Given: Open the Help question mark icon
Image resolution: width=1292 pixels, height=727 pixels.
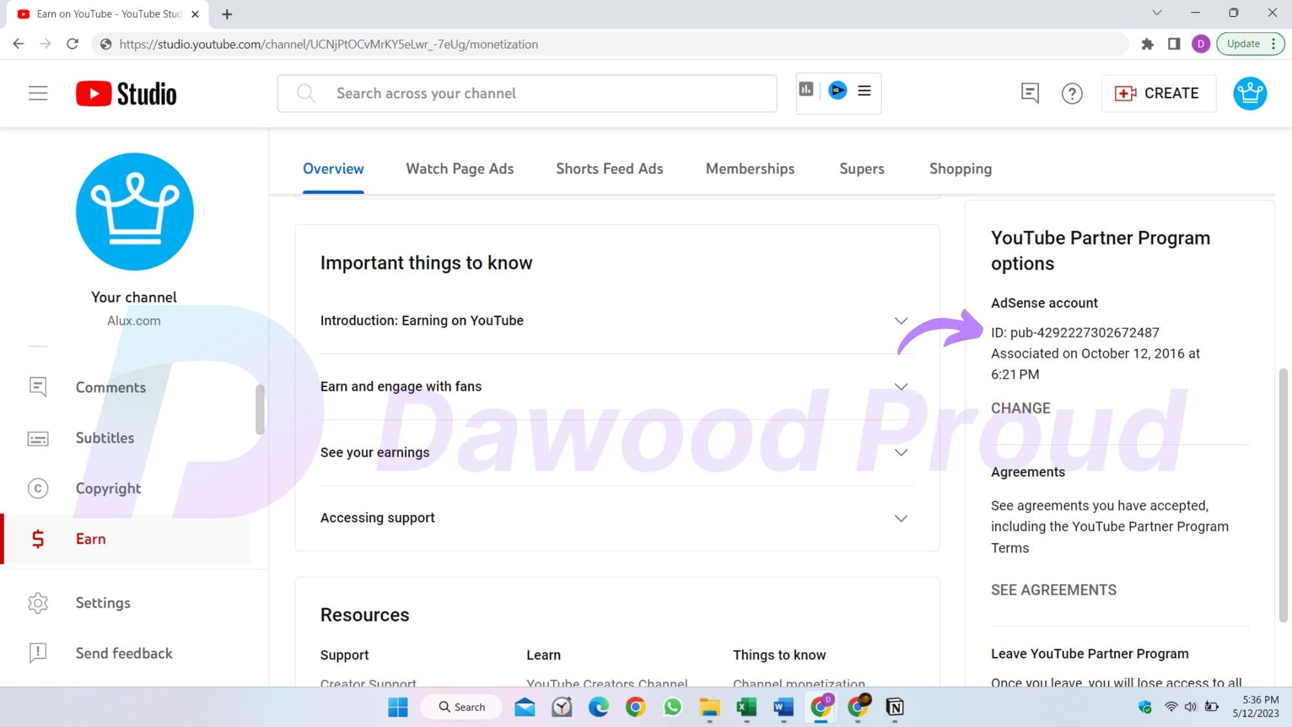Looking at the screenshot, I should click(x=1072, y=94).
